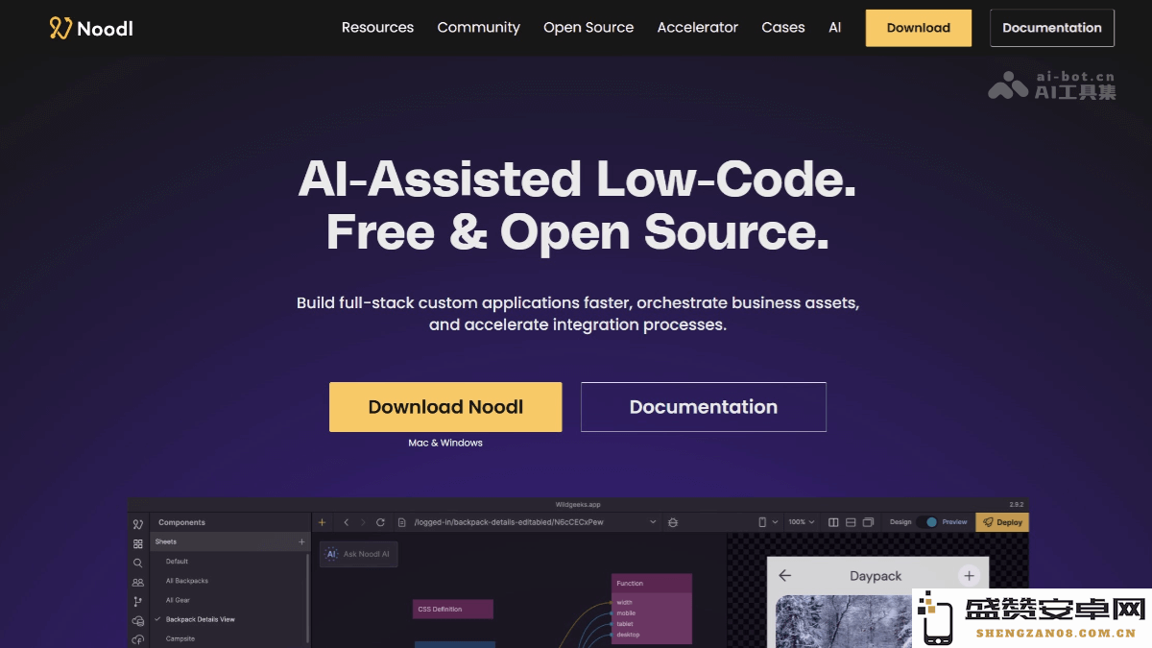Click the Documentation button beside Download Noodl
The width and height of the screenshot is (1152, 648).
(704, 407)
